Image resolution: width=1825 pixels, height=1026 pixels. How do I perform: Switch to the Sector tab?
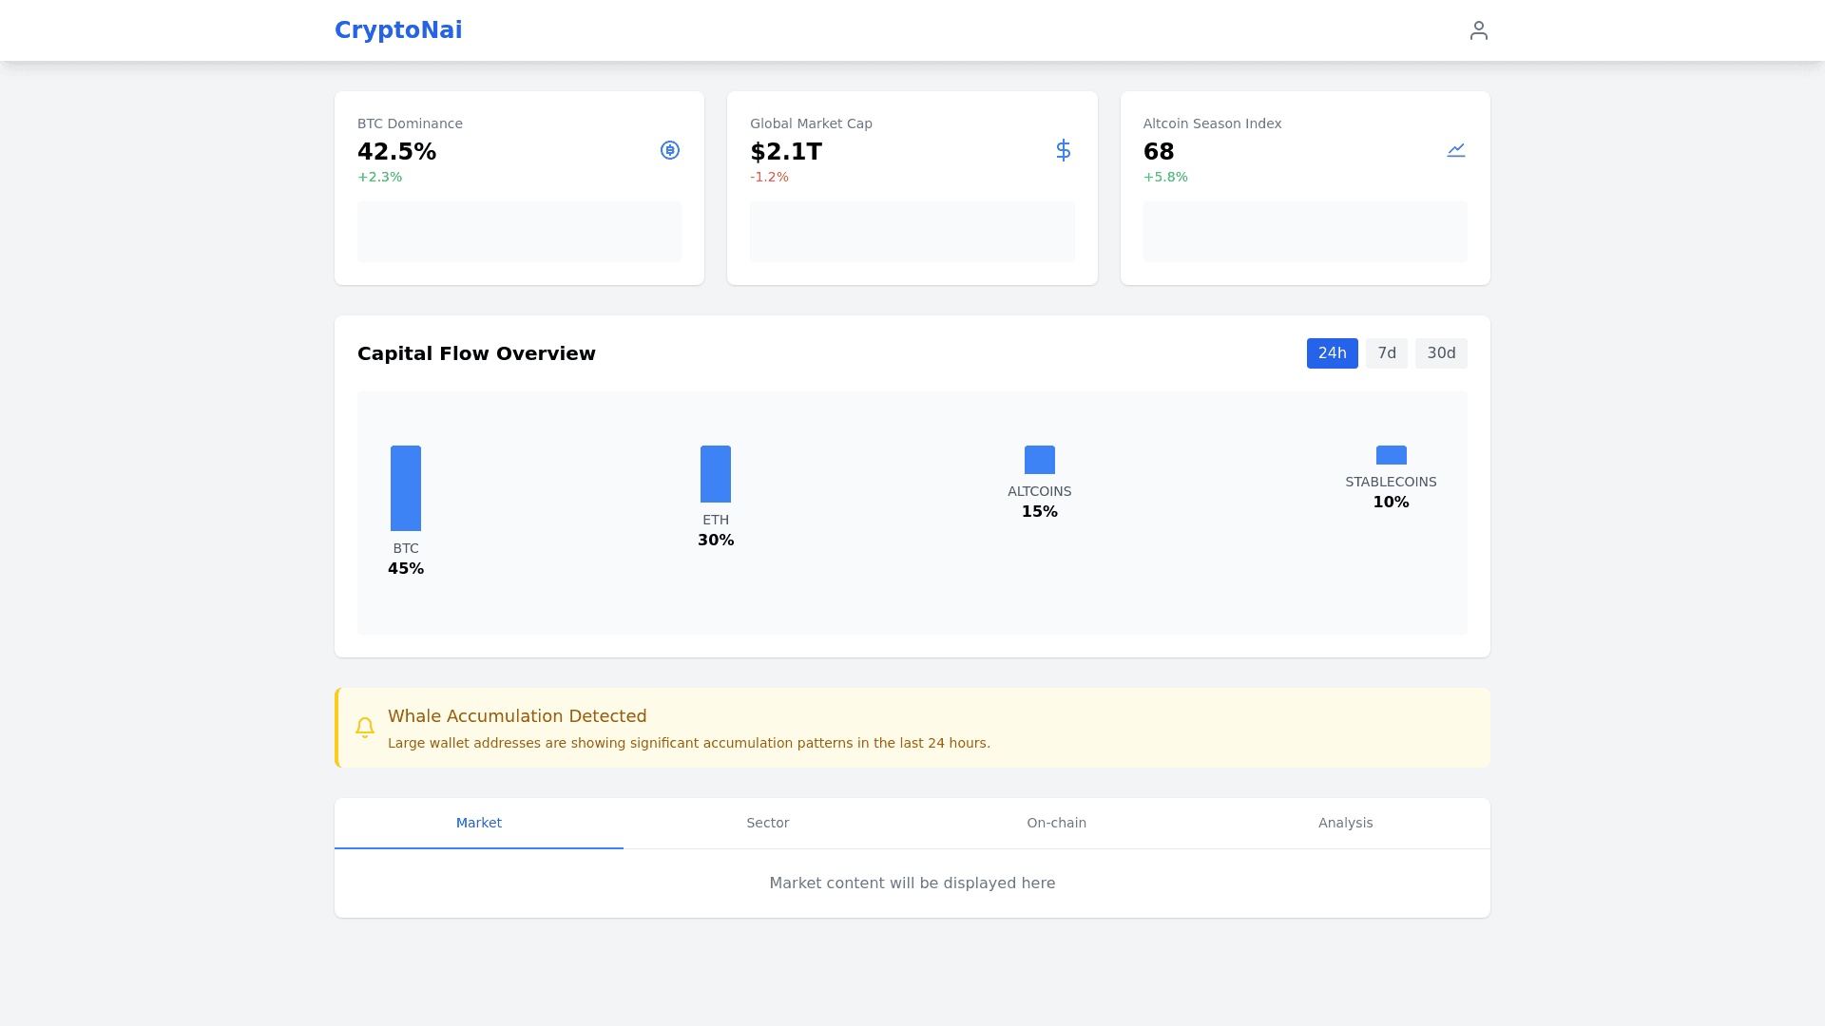tap(767, 823)
